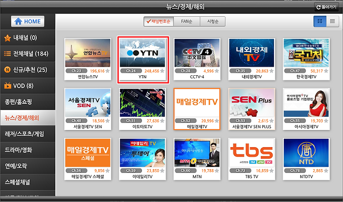Viewport: 343px width, 202px height.
Task: Star the 아시아경제TV channel
Action: (x=326, y=121)
